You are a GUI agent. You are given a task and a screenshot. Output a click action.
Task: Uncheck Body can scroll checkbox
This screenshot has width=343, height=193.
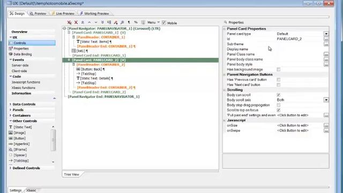click(279, 95)
